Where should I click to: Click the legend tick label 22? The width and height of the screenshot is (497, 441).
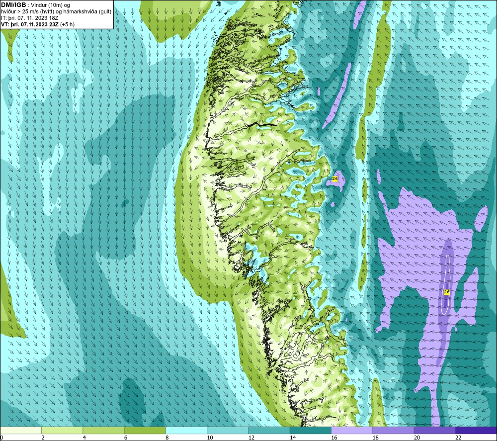click(x=458, y=438)
